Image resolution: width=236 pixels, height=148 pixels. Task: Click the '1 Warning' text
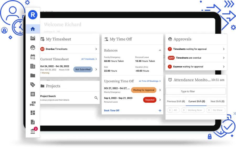click(x=45, y=73)
